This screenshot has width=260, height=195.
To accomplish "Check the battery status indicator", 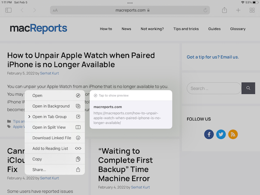I will point(255,2).
